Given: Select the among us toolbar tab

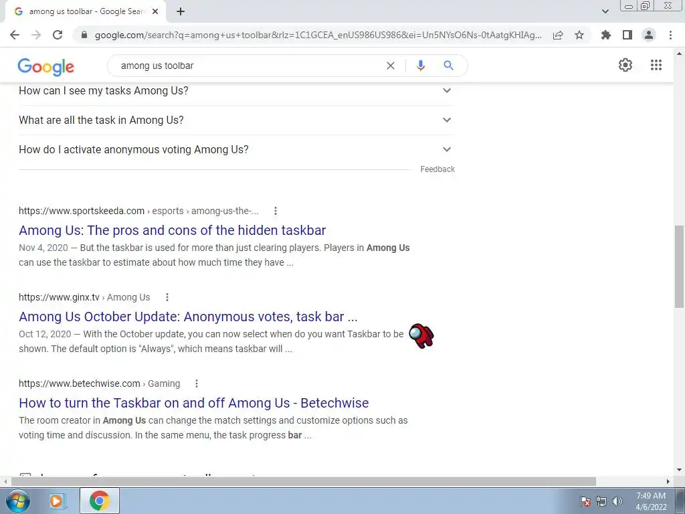Looking at the screenshot, I should point(86,11).
